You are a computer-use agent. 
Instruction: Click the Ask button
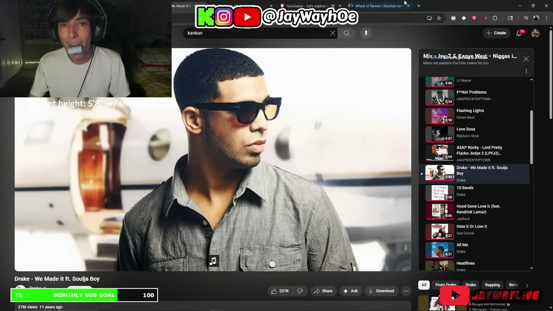pos(350,291)
